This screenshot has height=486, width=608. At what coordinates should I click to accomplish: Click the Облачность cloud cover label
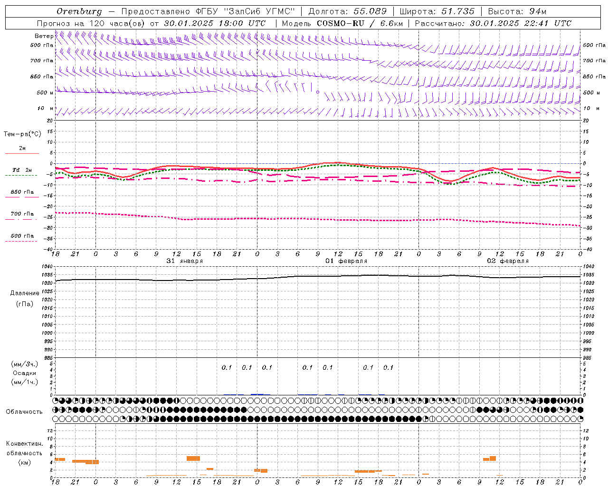pyautogui.click(x=24, y=411)
